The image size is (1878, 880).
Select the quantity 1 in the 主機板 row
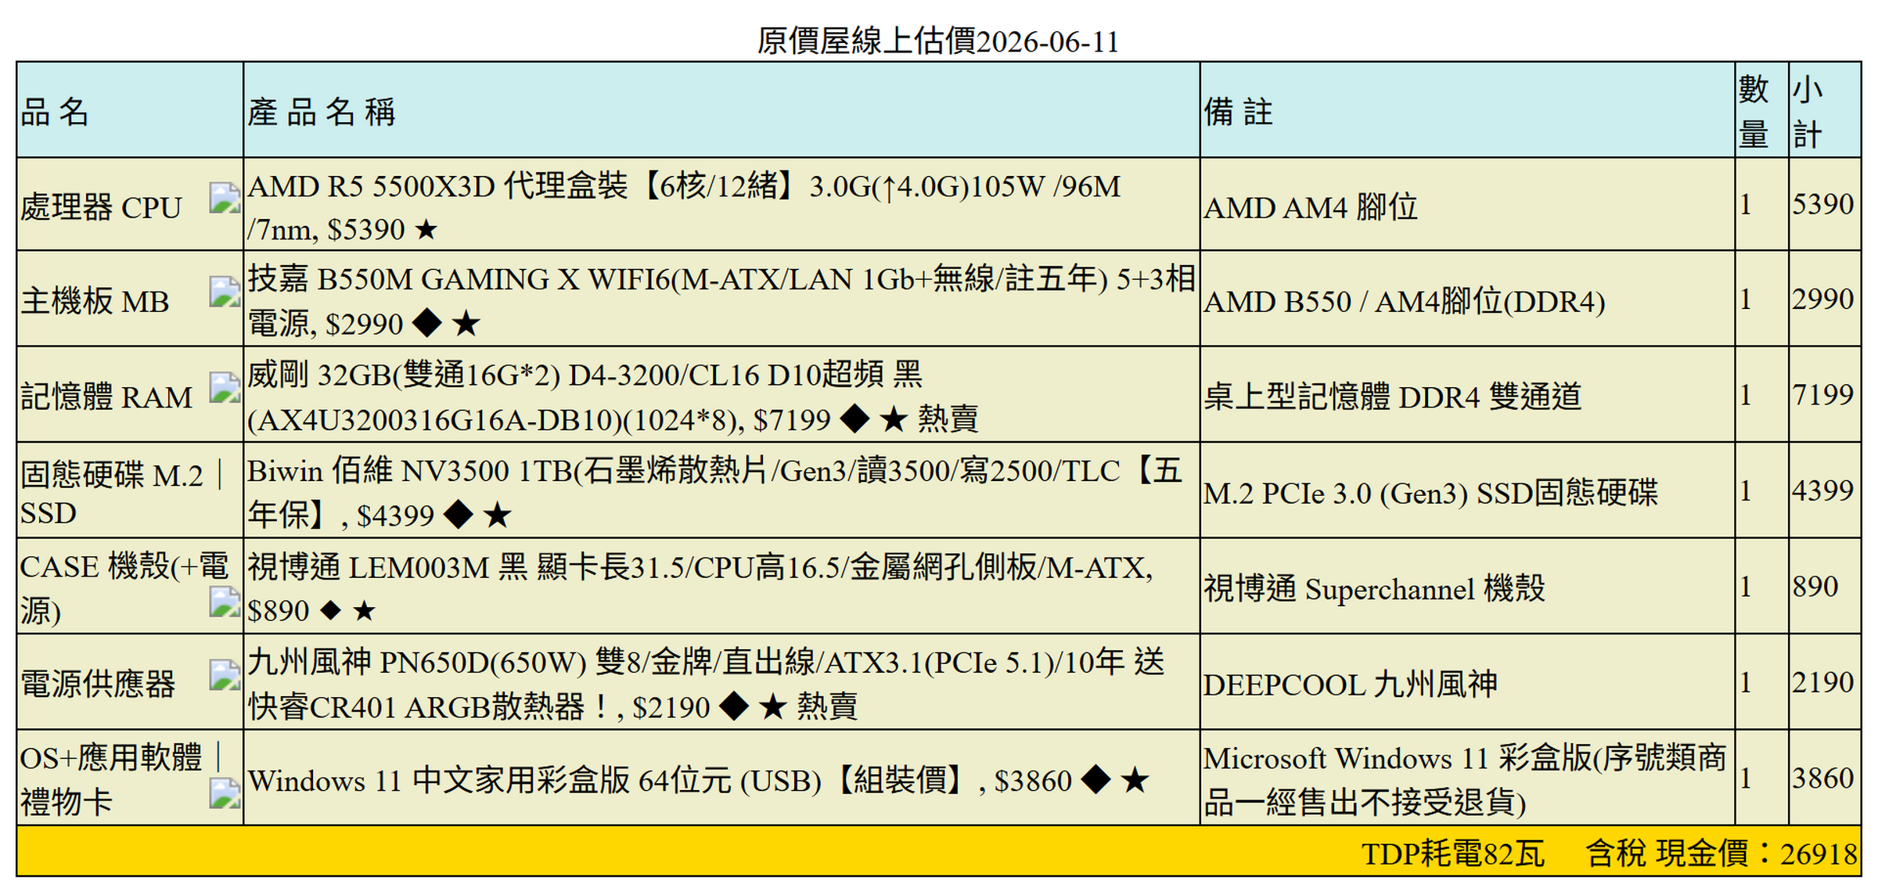pyautogui.click(x=1746, y=299)
